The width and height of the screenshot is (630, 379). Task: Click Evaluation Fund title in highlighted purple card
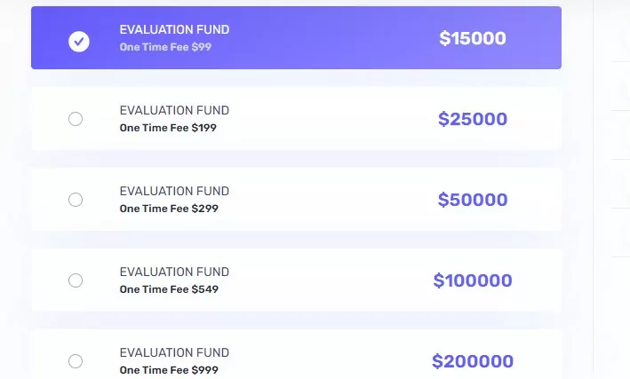174,29
